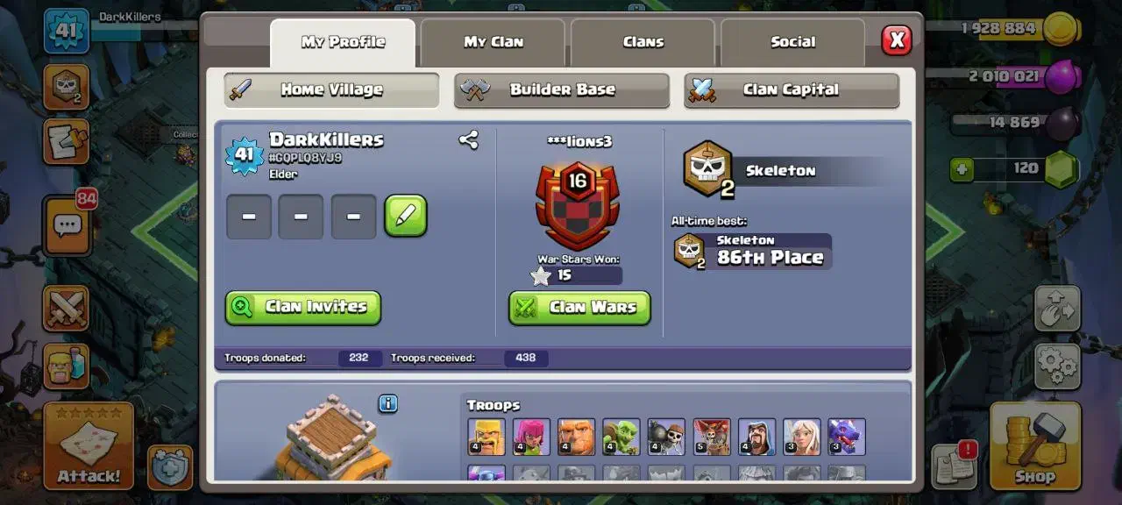Select the Home Village view
Screen dimensions: 1122x505
click(x=331, y=90)
